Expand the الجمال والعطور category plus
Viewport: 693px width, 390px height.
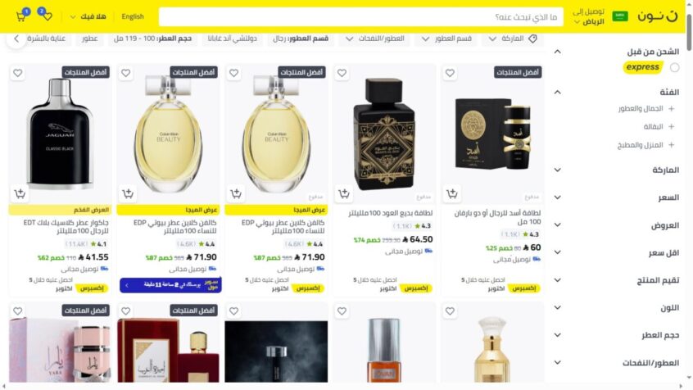click(672, 109)
